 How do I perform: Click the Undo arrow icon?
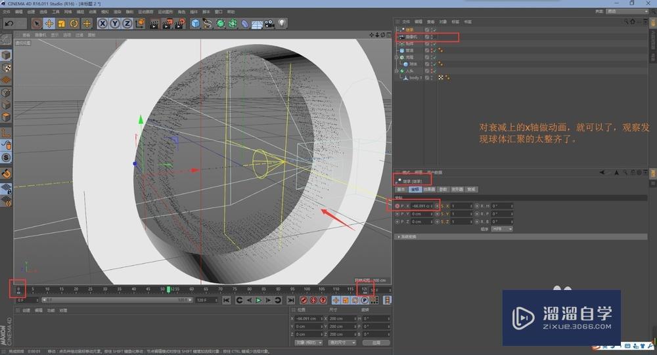pyautogui.click(x=10, y=24)
